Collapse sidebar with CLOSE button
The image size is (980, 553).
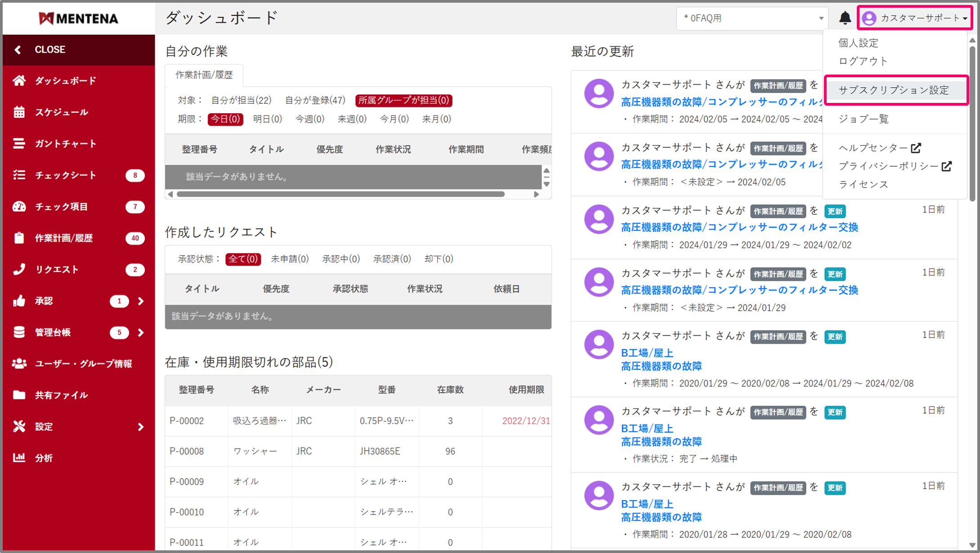click(x=49, y=50)
